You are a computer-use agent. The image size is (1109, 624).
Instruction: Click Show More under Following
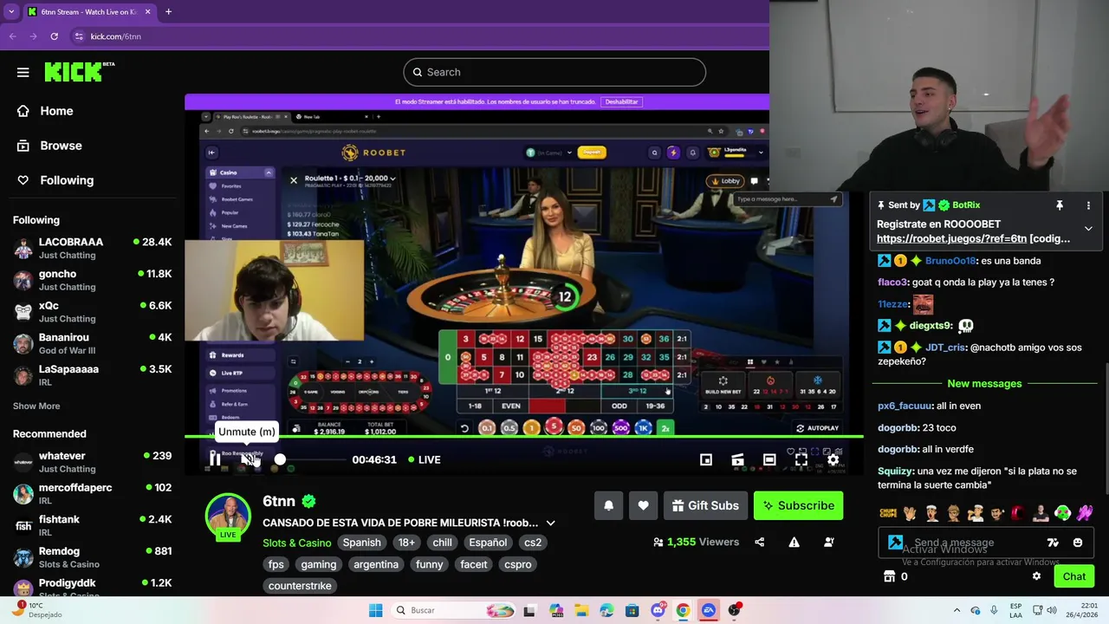(36, 406)
